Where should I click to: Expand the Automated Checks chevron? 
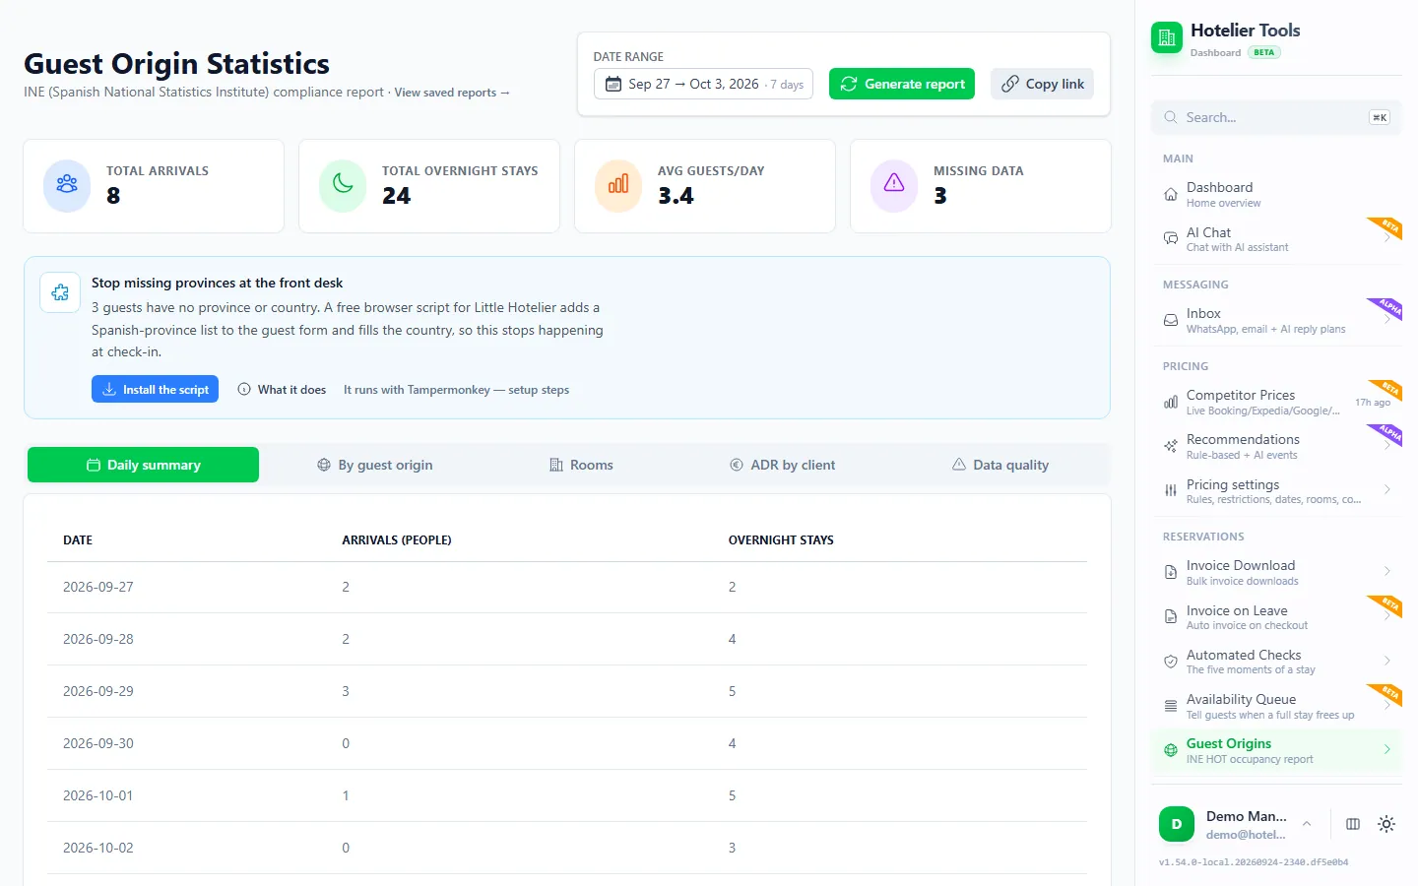coord(1386,662)
